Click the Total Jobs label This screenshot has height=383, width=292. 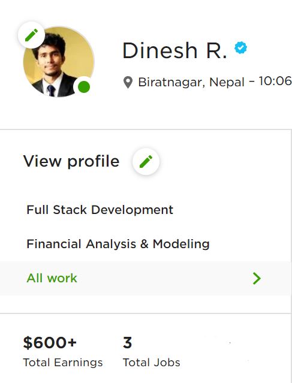pos(152,363)
